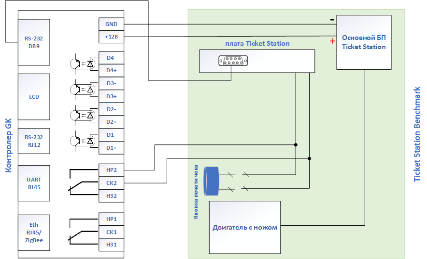Click the Кнопка печати чека label

[x=196, y=192]
